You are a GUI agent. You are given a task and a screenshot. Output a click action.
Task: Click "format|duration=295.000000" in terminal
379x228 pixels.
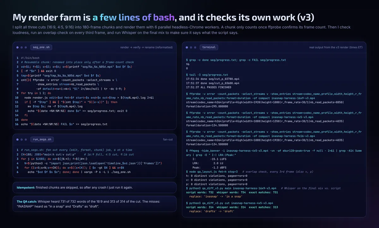coord(207,106)
